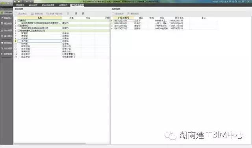Image resolution: width=252 pixels, height=148 pixels.
Task: Open the 物资查询 sidebar item
Action: (7, 43)
